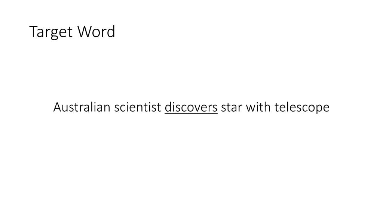The width and height of the screenshot is (383, 215).
Task: Click the word "Word" in the title
Action: [96, 31]
